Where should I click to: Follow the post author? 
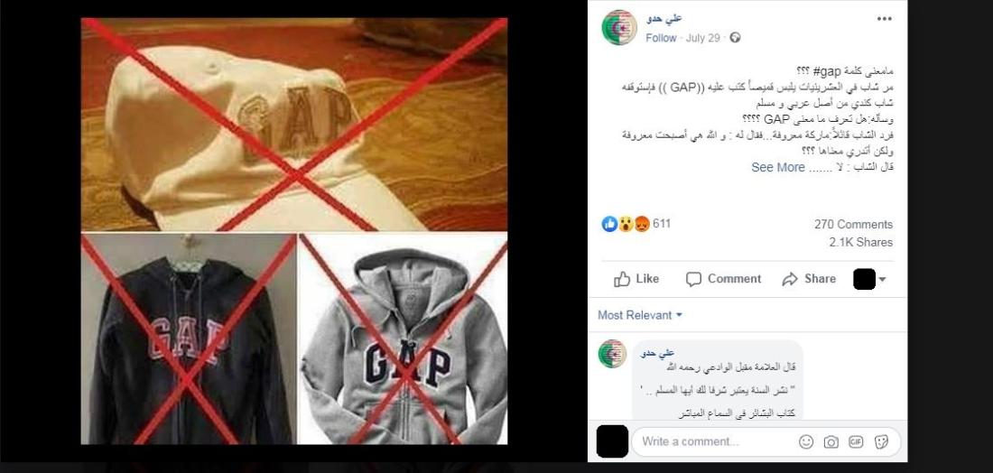(x=661, y=38)
